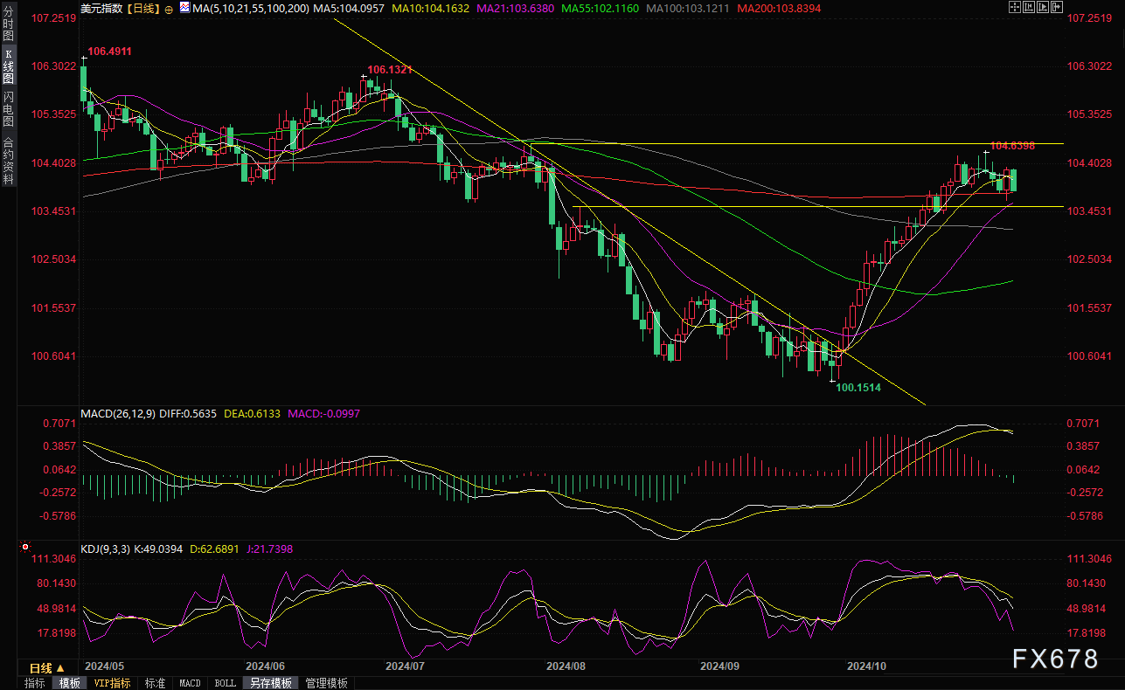Apply the MACD template button
The height and width of the screenshot is (690, 1125).
tap(190, 683)
